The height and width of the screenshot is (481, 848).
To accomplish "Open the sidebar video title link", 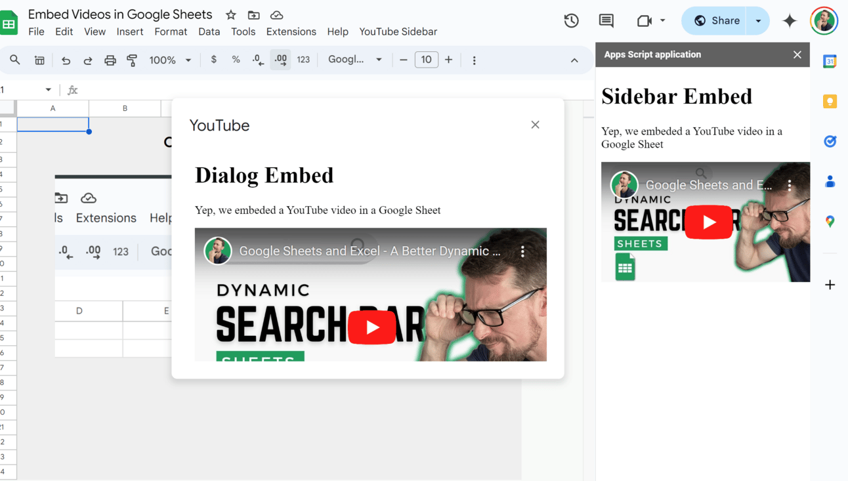I will tap(709, 185).
